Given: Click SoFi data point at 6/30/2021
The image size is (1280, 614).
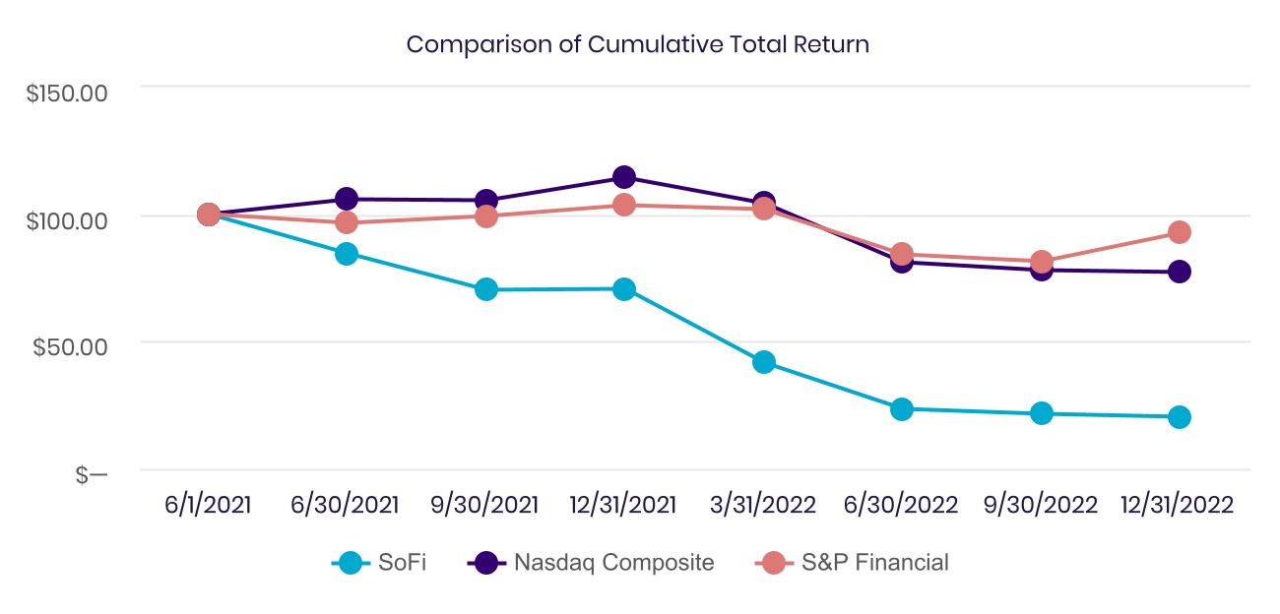Looking at the screenshot, I should coord(347,254).
